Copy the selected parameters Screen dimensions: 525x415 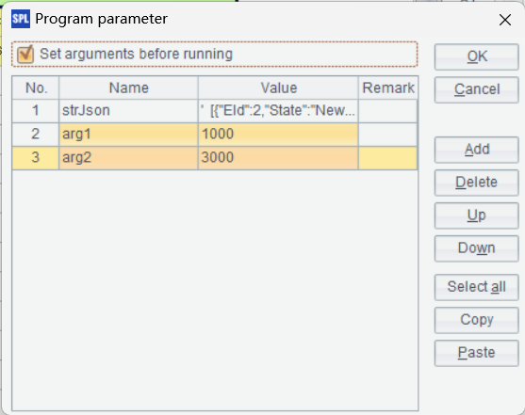tap(476, 320)
